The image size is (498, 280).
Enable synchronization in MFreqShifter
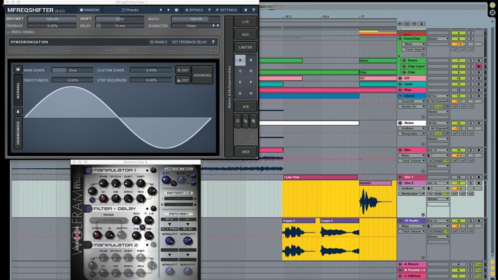pos(159,42)
